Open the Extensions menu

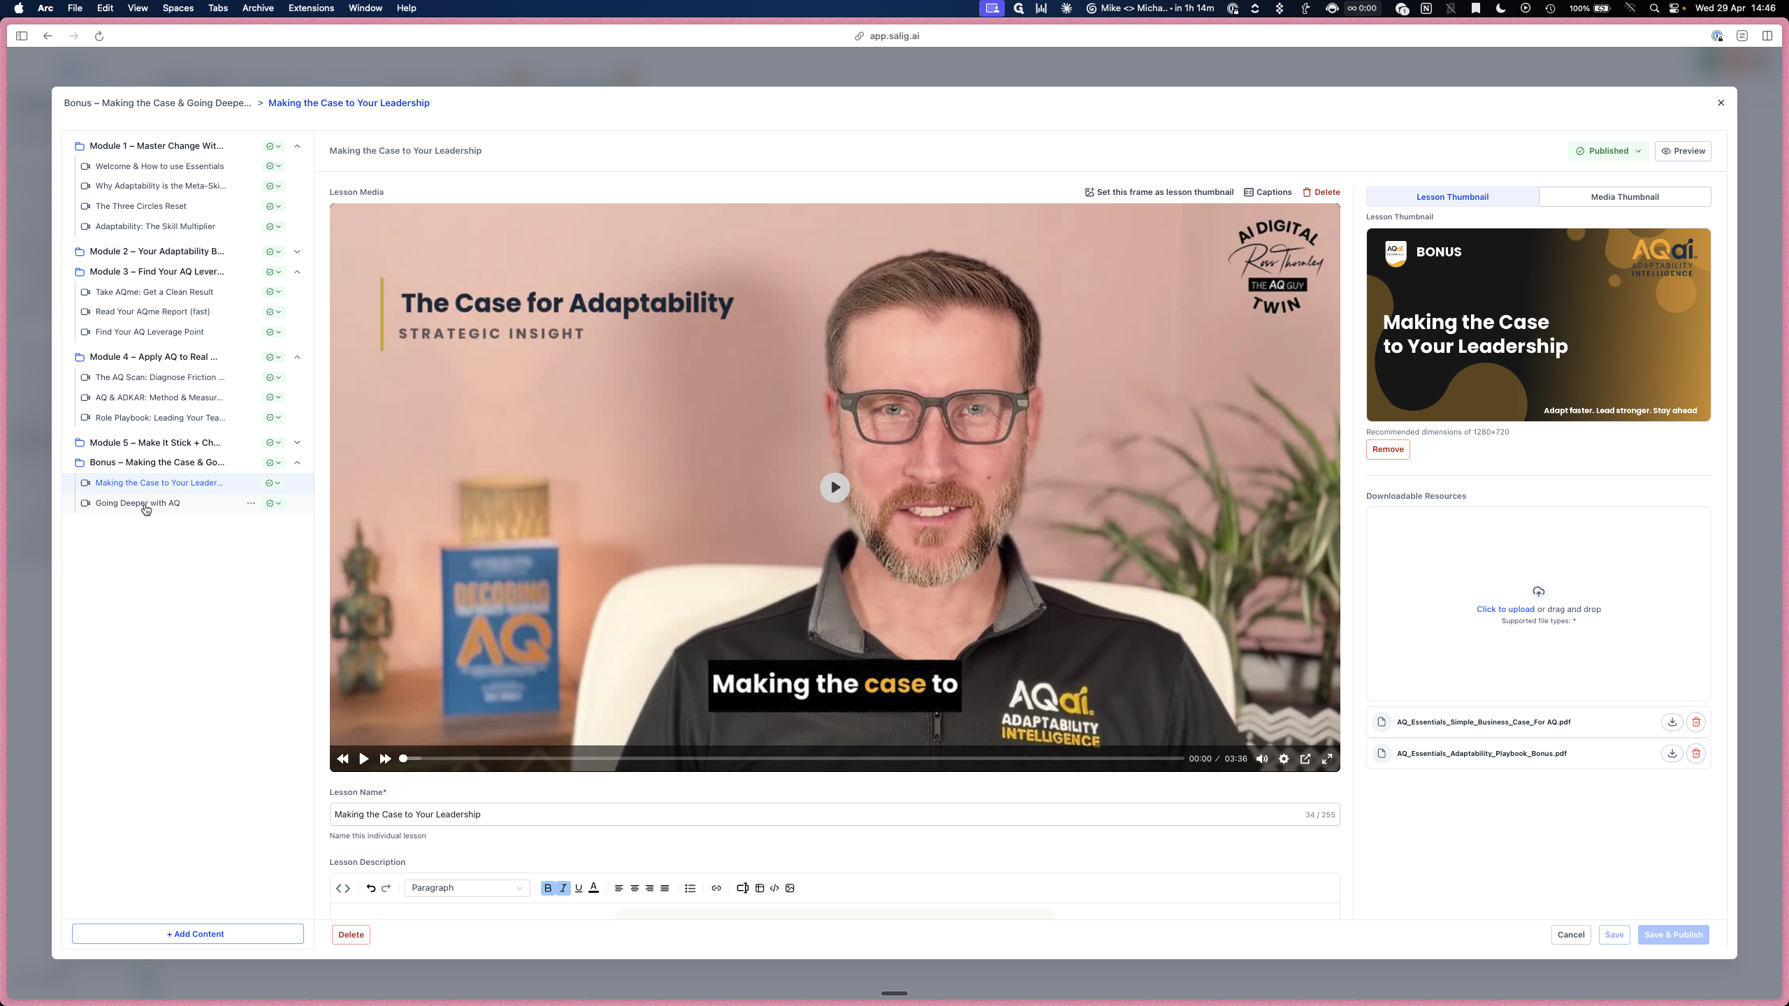tap(311, 8)
